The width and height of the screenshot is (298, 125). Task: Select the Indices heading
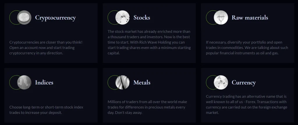[x=44, y=83]
